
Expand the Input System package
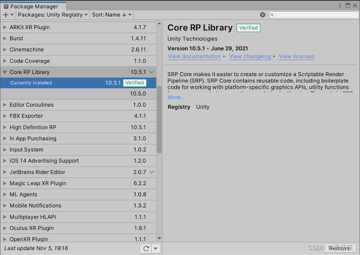pos(5,150)
